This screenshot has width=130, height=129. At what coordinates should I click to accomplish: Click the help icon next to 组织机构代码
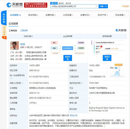pyautogui.click(x=82, y=83)
